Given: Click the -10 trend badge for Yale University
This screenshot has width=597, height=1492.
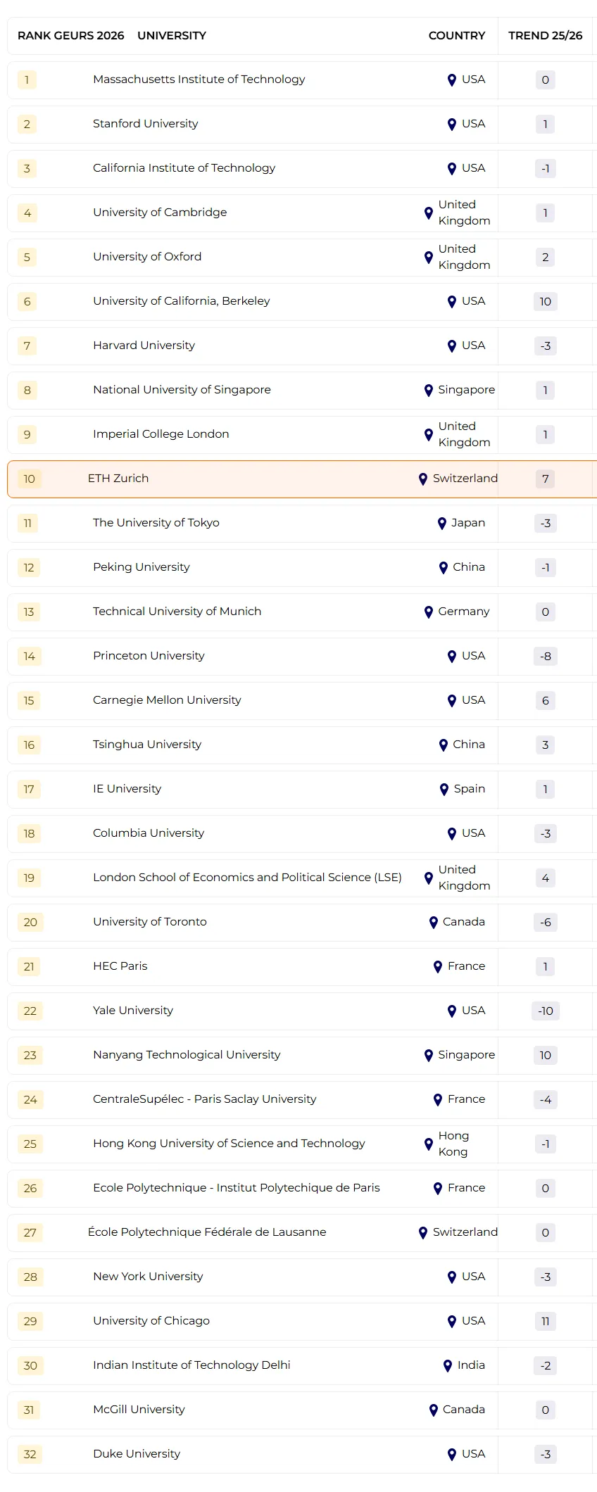Looking at the screenshot, I should point(545,1011).
